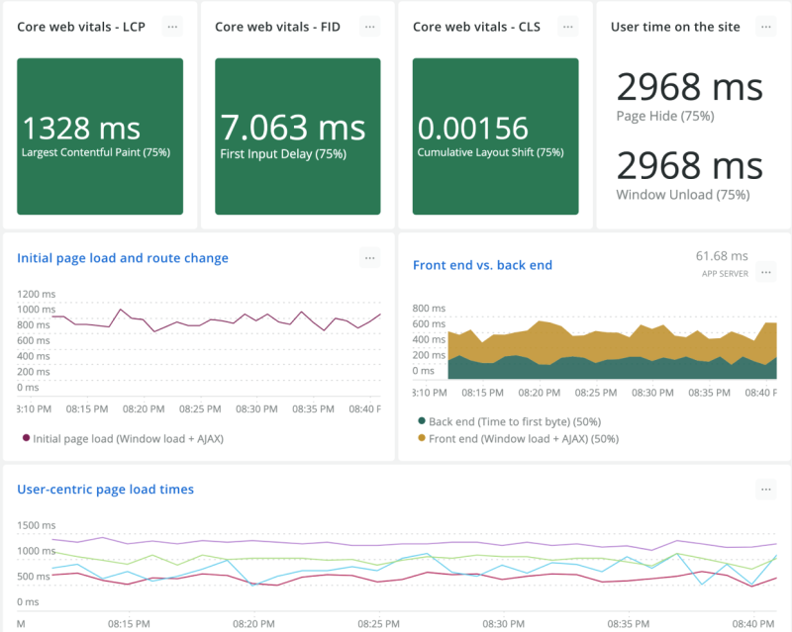The width and height of the screenshot is (792, 632).
Task: Click the green Back end legend color dot
Action: coord(420,422)
